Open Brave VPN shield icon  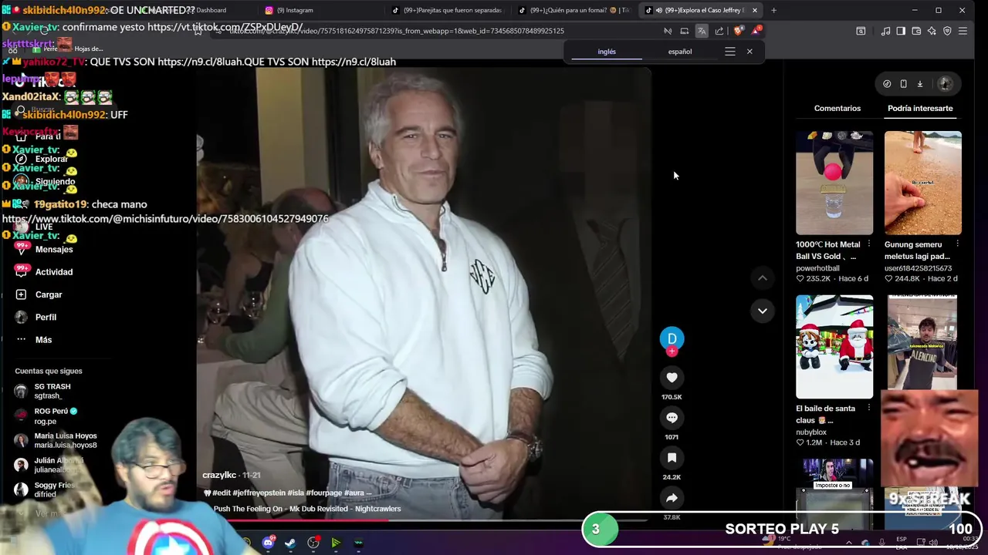[947, 31]
